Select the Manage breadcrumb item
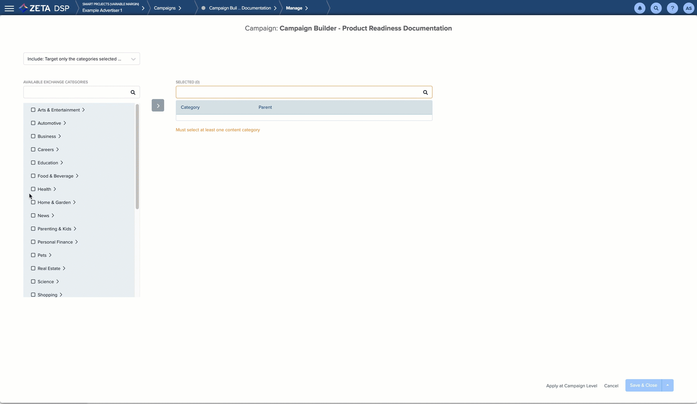The width and height of the screenshot is (697, 404). click(294, 8)
